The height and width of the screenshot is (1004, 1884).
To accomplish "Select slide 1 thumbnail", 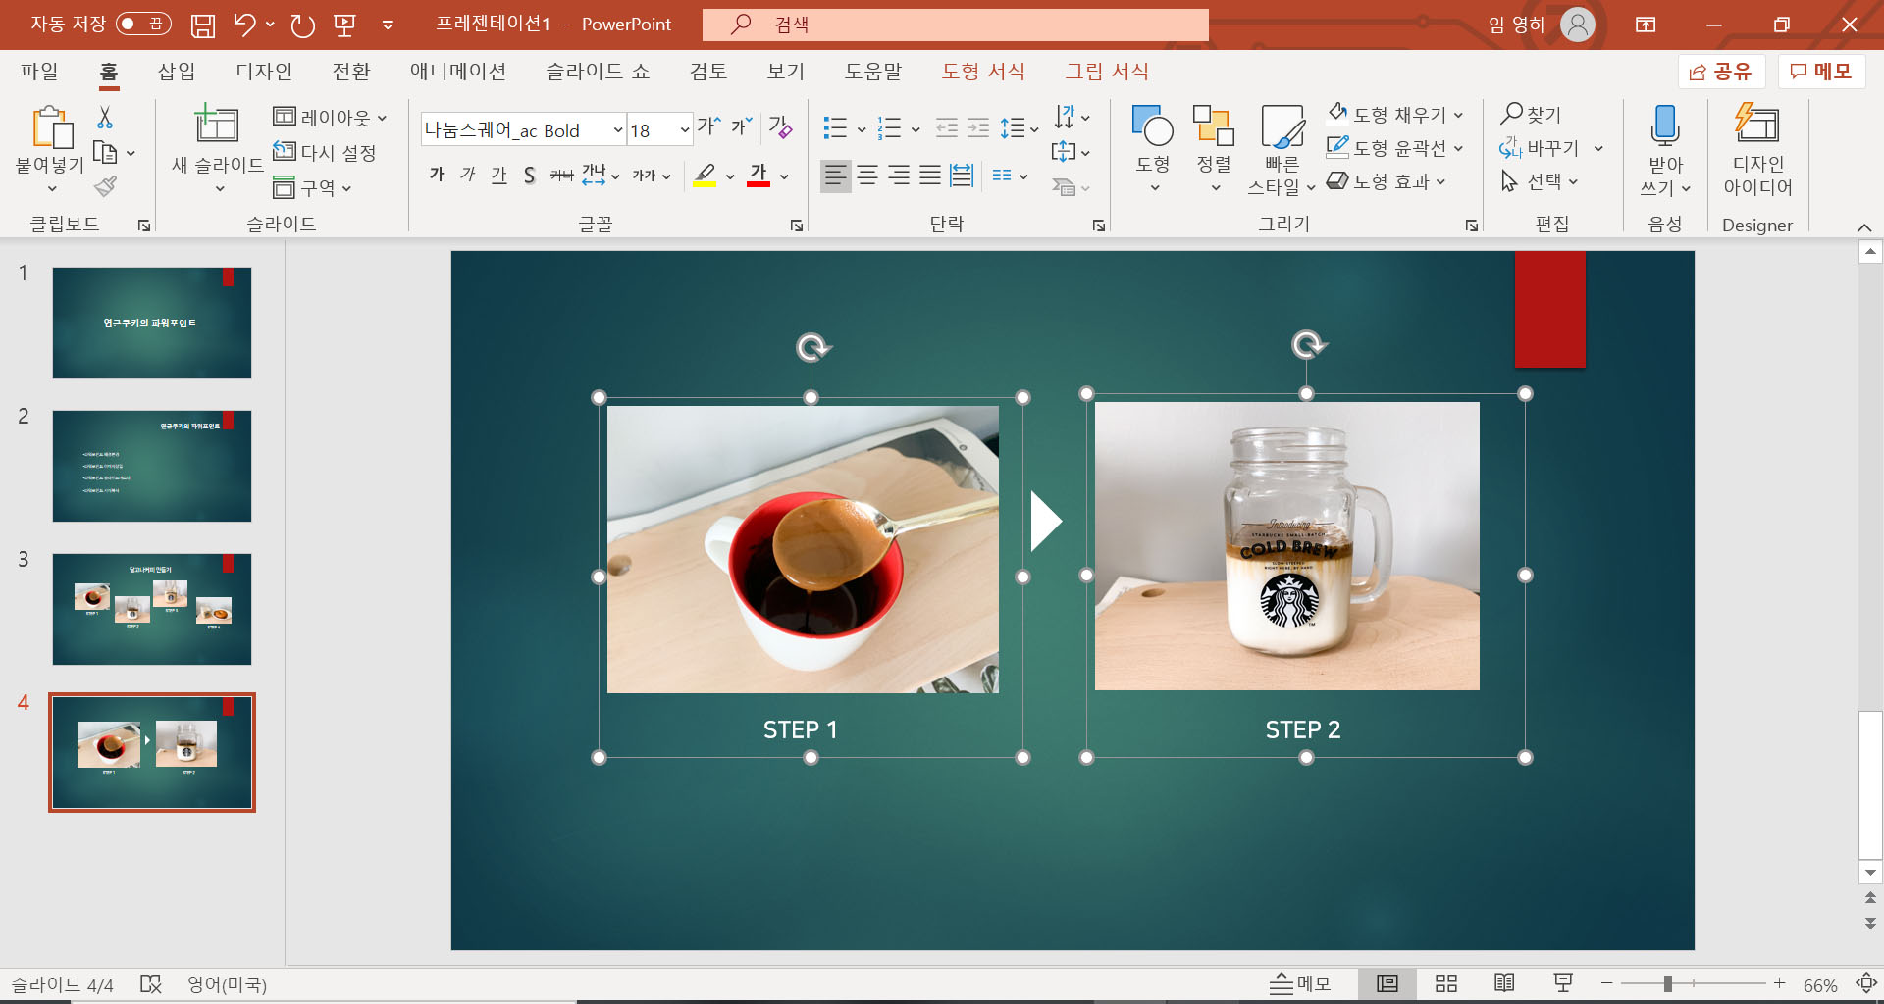I will coord(152,323).
